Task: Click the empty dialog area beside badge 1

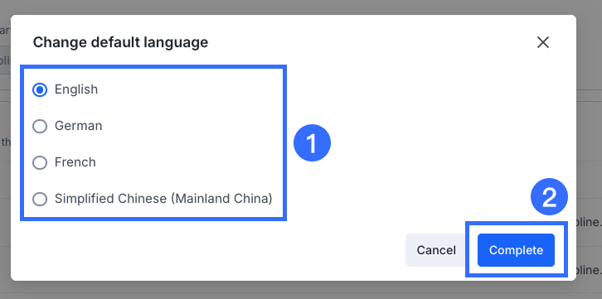Action: 422,142
